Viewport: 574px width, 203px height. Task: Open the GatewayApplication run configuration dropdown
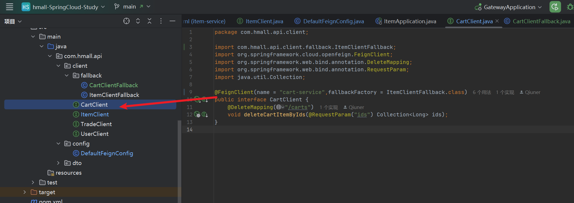coord(513,7)
